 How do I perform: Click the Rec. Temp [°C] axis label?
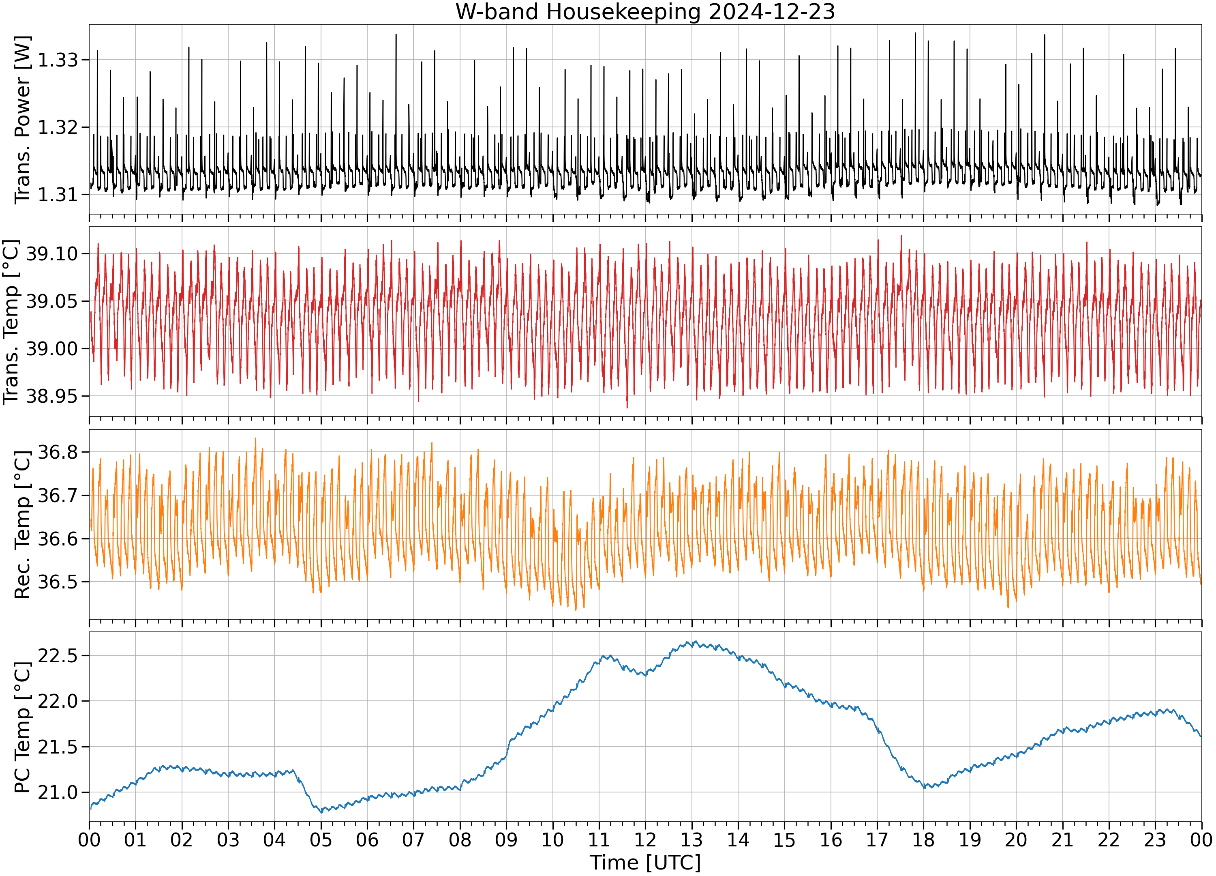(x=22, y=524)
